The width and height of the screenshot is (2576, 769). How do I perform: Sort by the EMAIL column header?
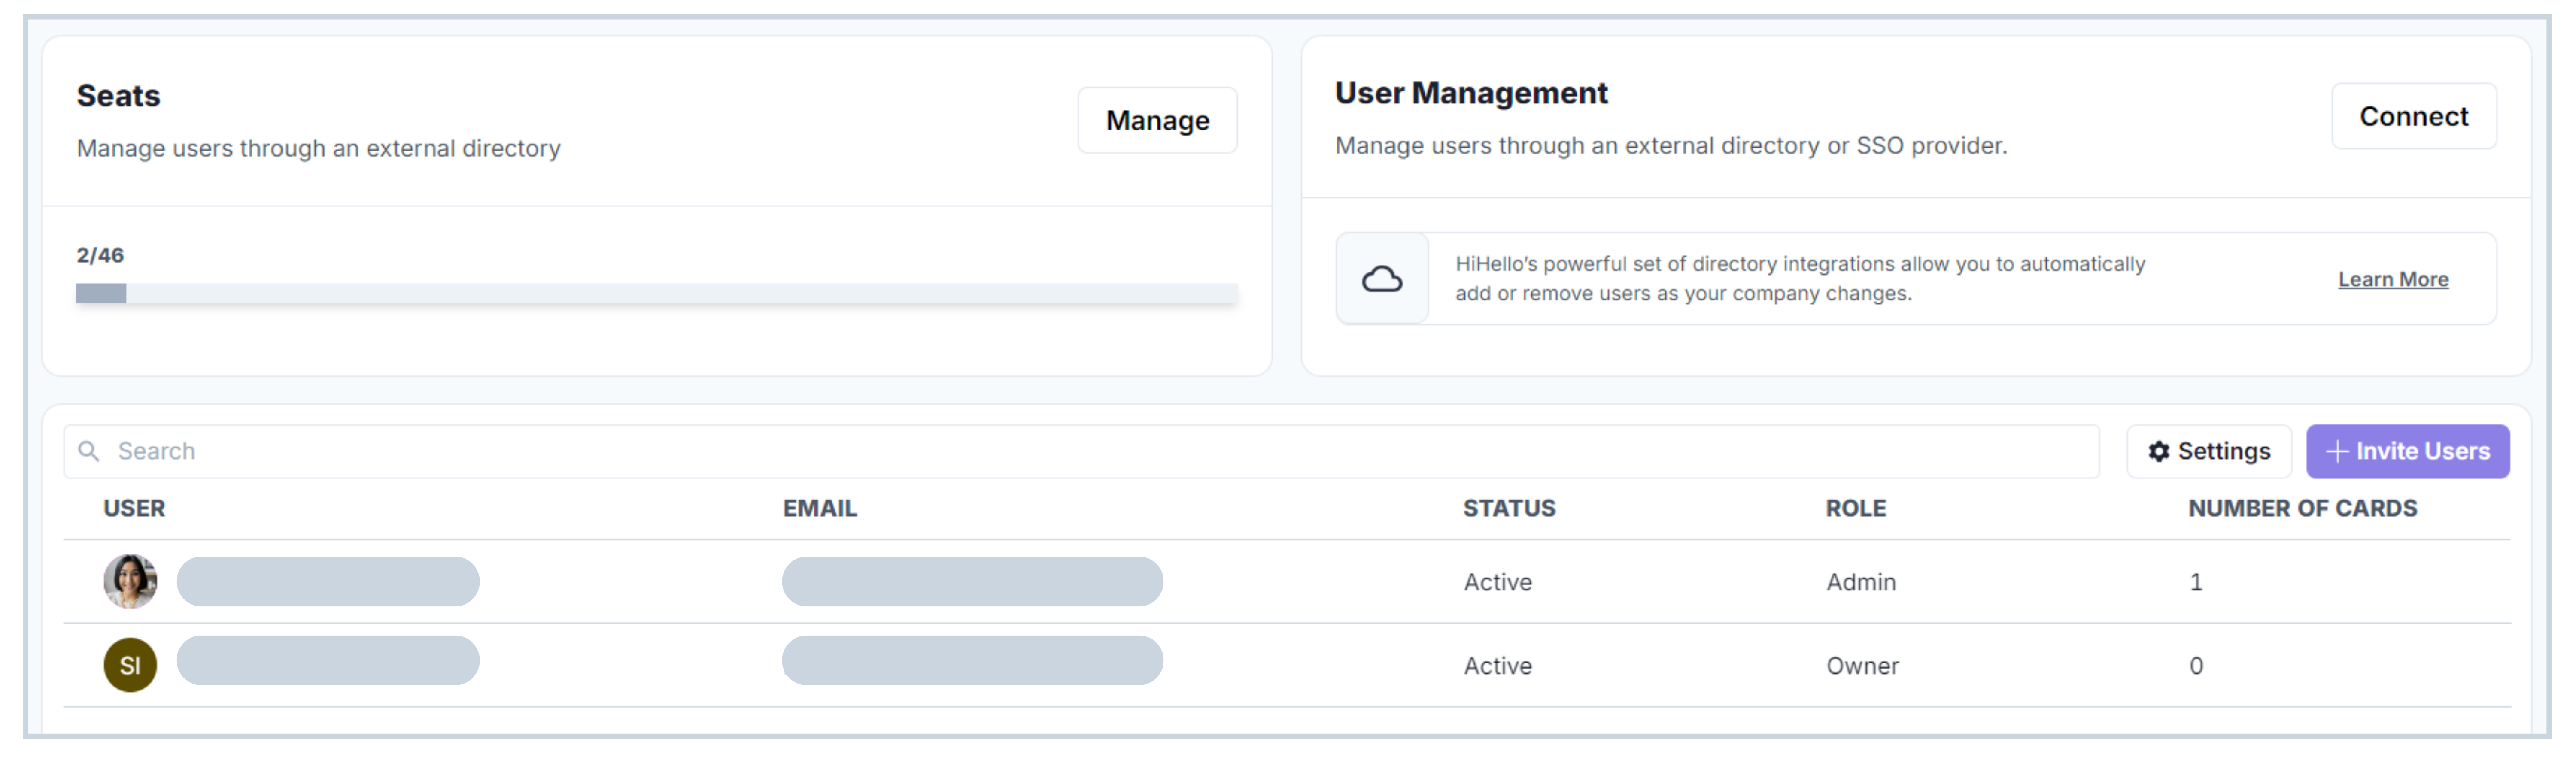click(x=820, y=508)
